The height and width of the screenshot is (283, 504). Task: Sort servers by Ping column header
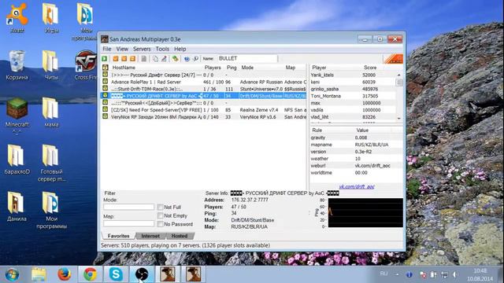point(232,68)
